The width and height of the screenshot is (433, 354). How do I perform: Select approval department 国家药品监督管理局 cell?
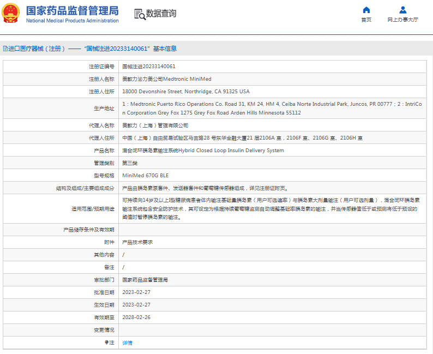pos(272,280)
